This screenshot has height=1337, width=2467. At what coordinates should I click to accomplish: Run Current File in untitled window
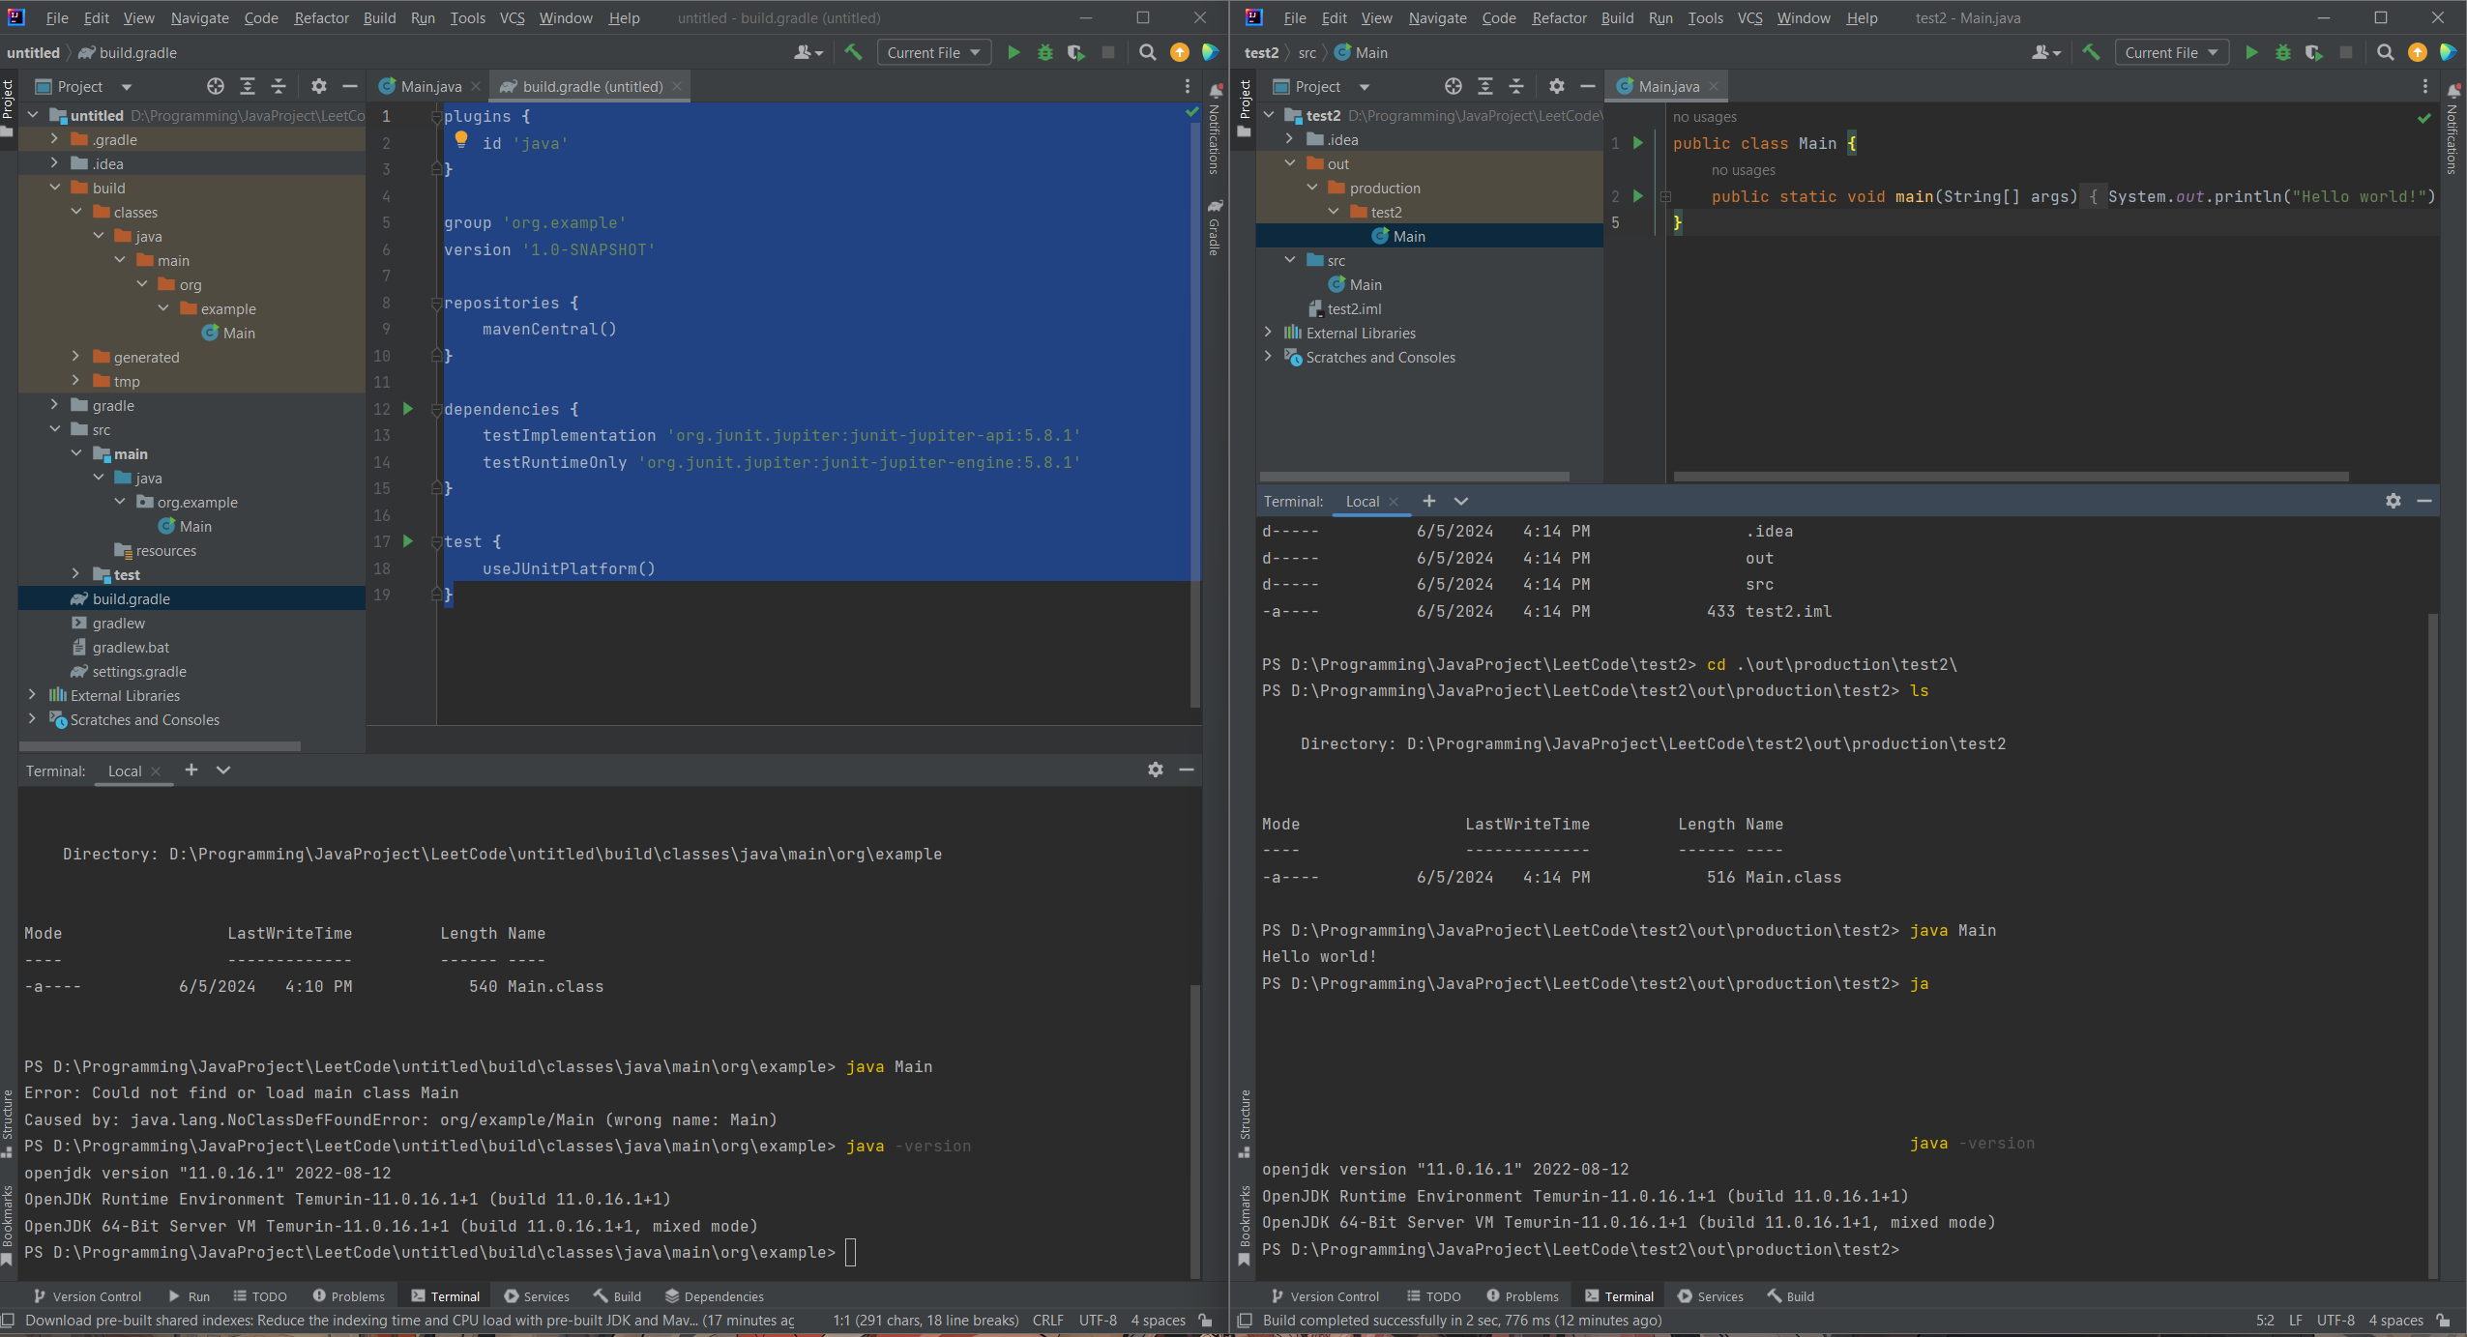1013,53
